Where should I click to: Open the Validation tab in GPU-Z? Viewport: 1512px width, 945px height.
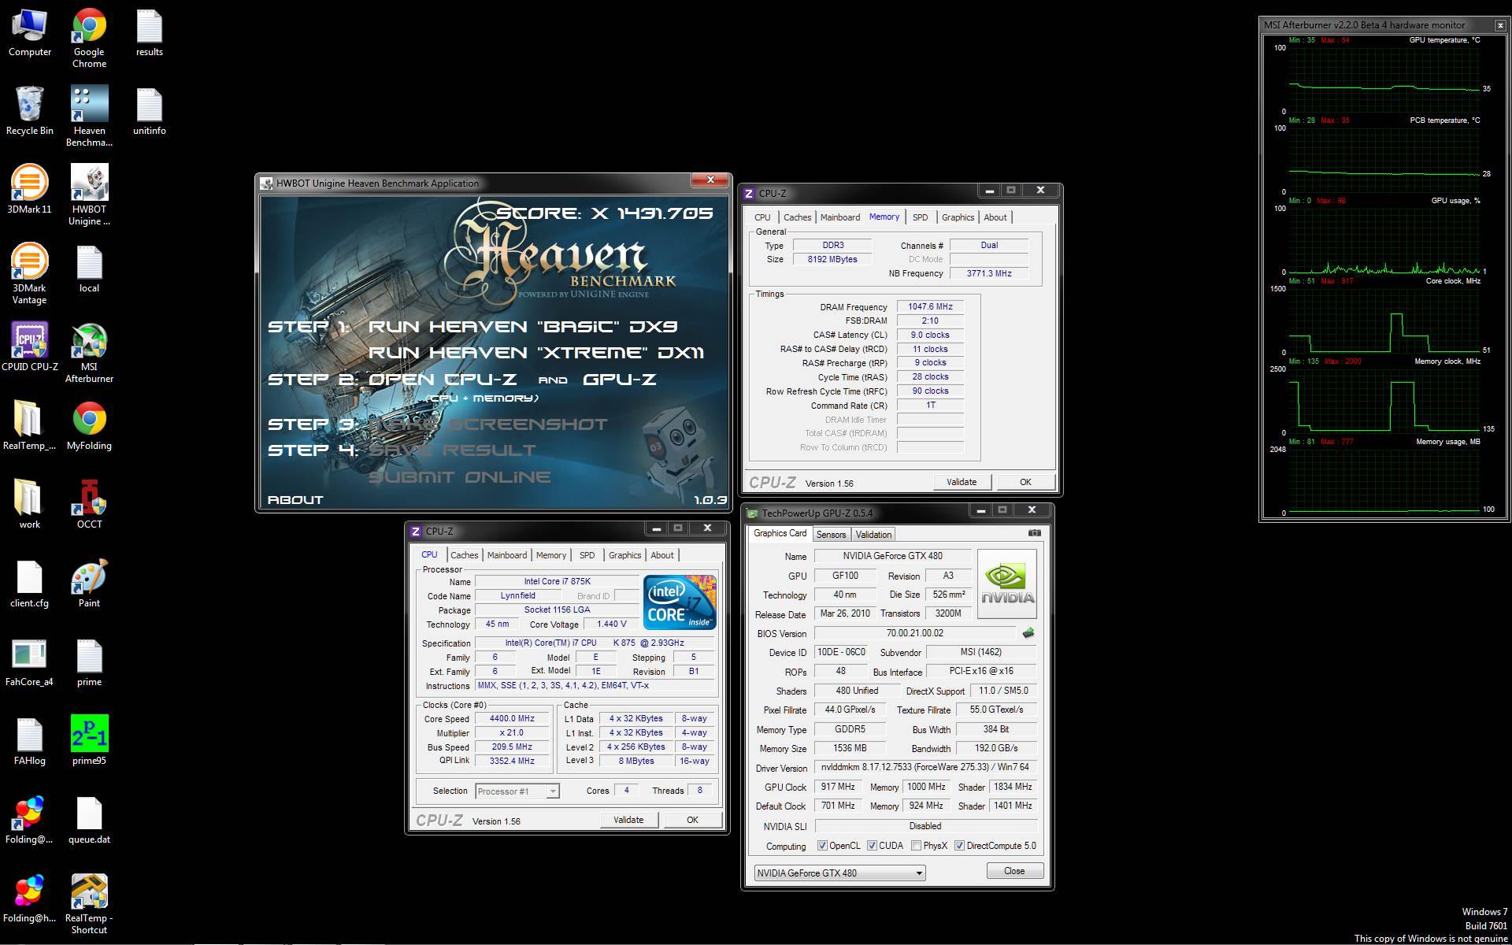(x=873, y=535)
